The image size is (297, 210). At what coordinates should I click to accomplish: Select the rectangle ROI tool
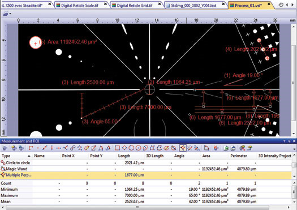pyautogui.click(x=117, y=148)
